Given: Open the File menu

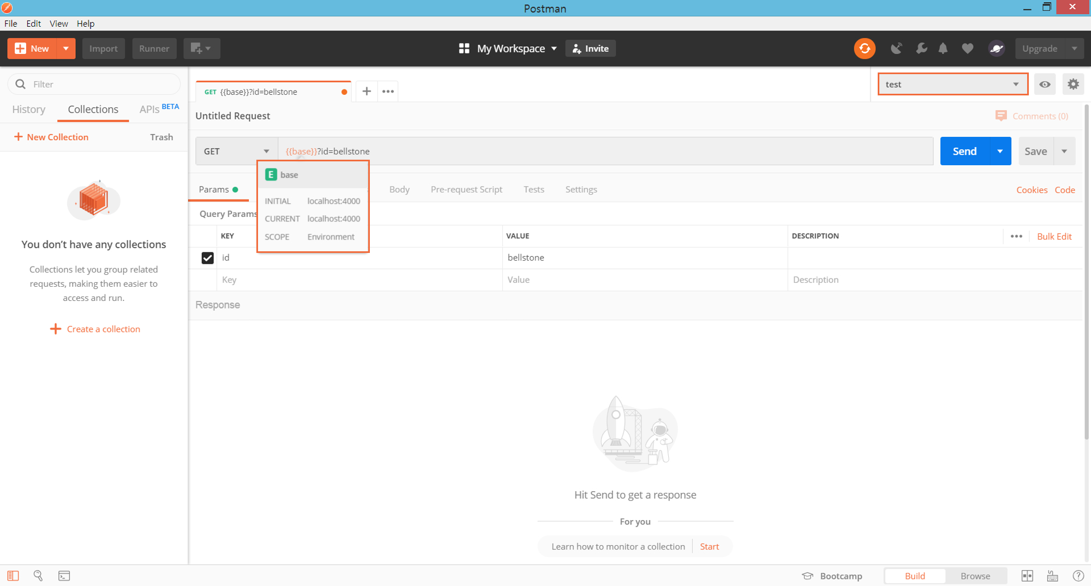Looking at the screenshot, I should click(10, 23).
